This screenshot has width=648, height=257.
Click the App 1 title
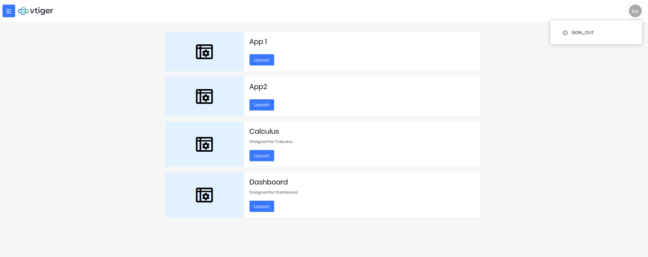click(258, 42)
